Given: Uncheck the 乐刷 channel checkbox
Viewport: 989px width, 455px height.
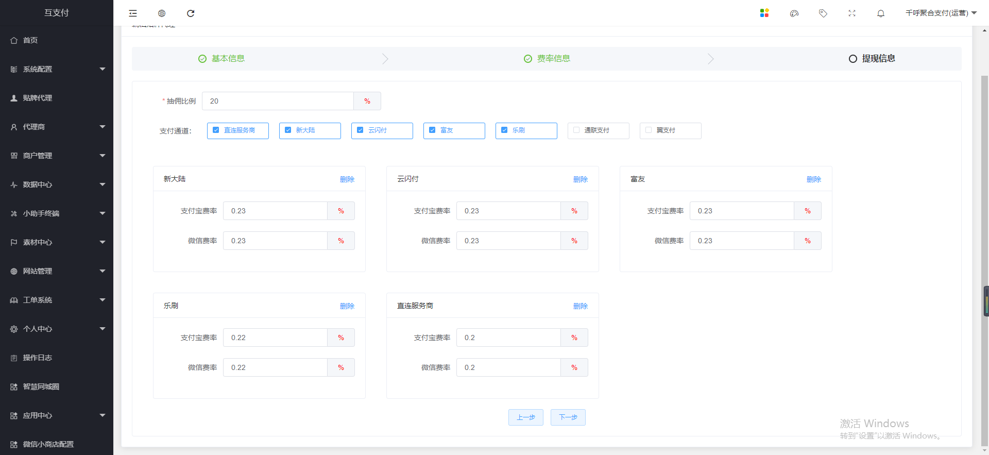Looking at the screenshot, I should tap(504, 130).
